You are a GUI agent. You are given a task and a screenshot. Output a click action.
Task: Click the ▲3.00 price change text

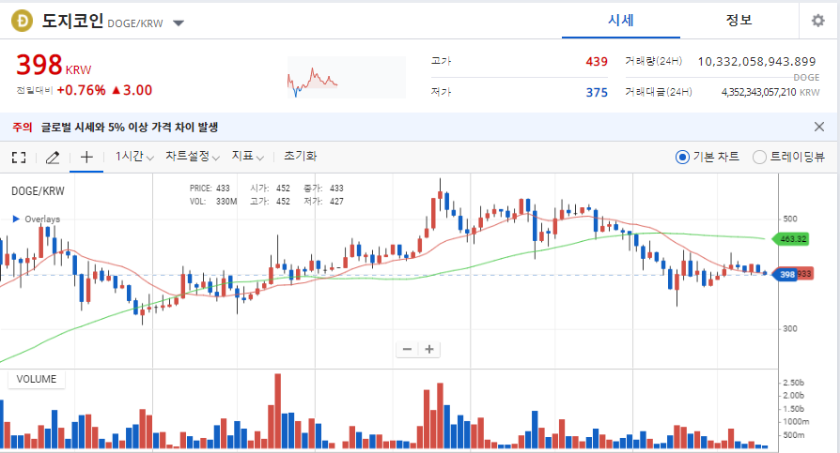point(132,90)
